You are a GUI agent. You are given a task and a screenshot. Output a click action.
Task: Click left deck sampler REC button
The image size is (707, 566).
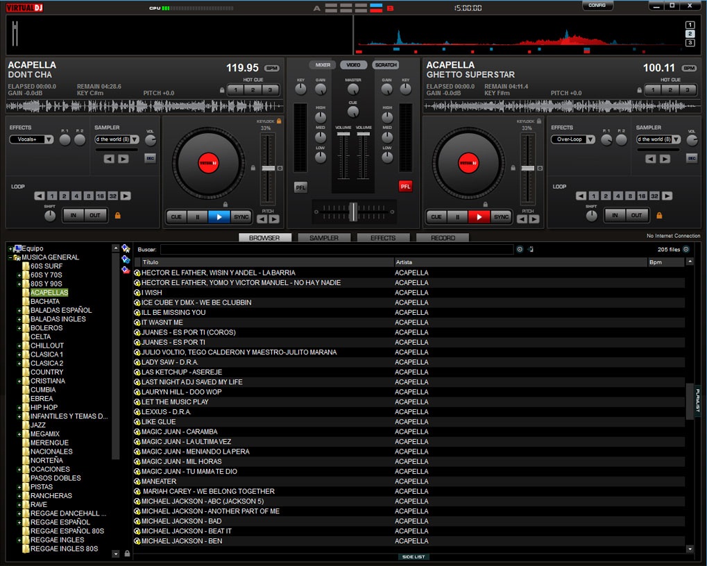coord(150,158)
